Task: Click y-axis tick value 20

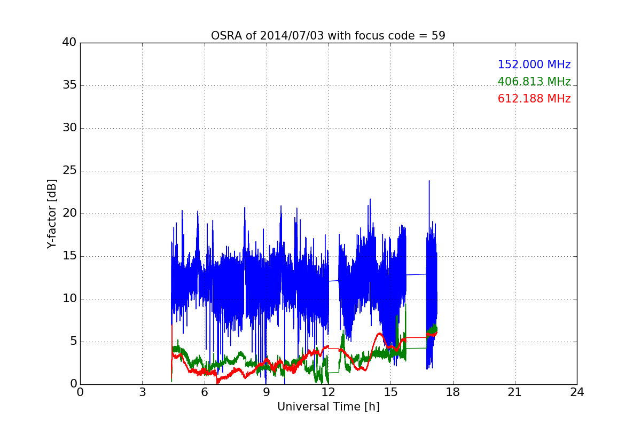Action: [x=69, y=213]
